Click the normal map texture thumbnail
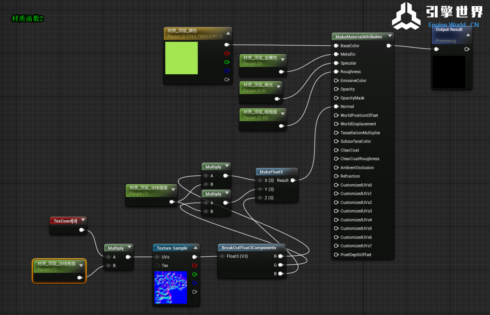The width and height of the screenshot is (490, 315). coord(170,287)
